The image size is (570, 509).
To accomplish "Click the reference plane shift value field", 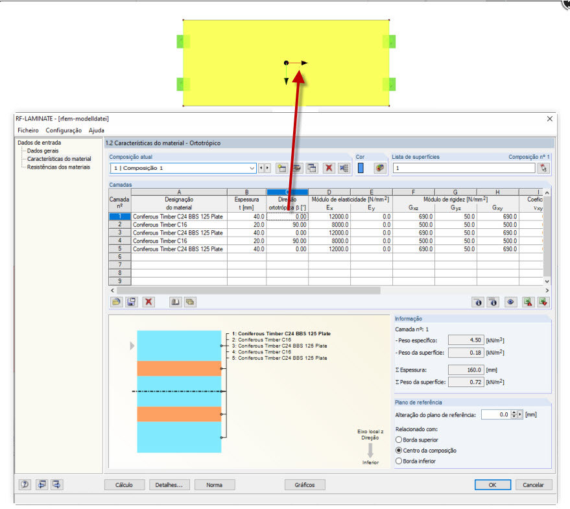I will [x=496, y=414].
